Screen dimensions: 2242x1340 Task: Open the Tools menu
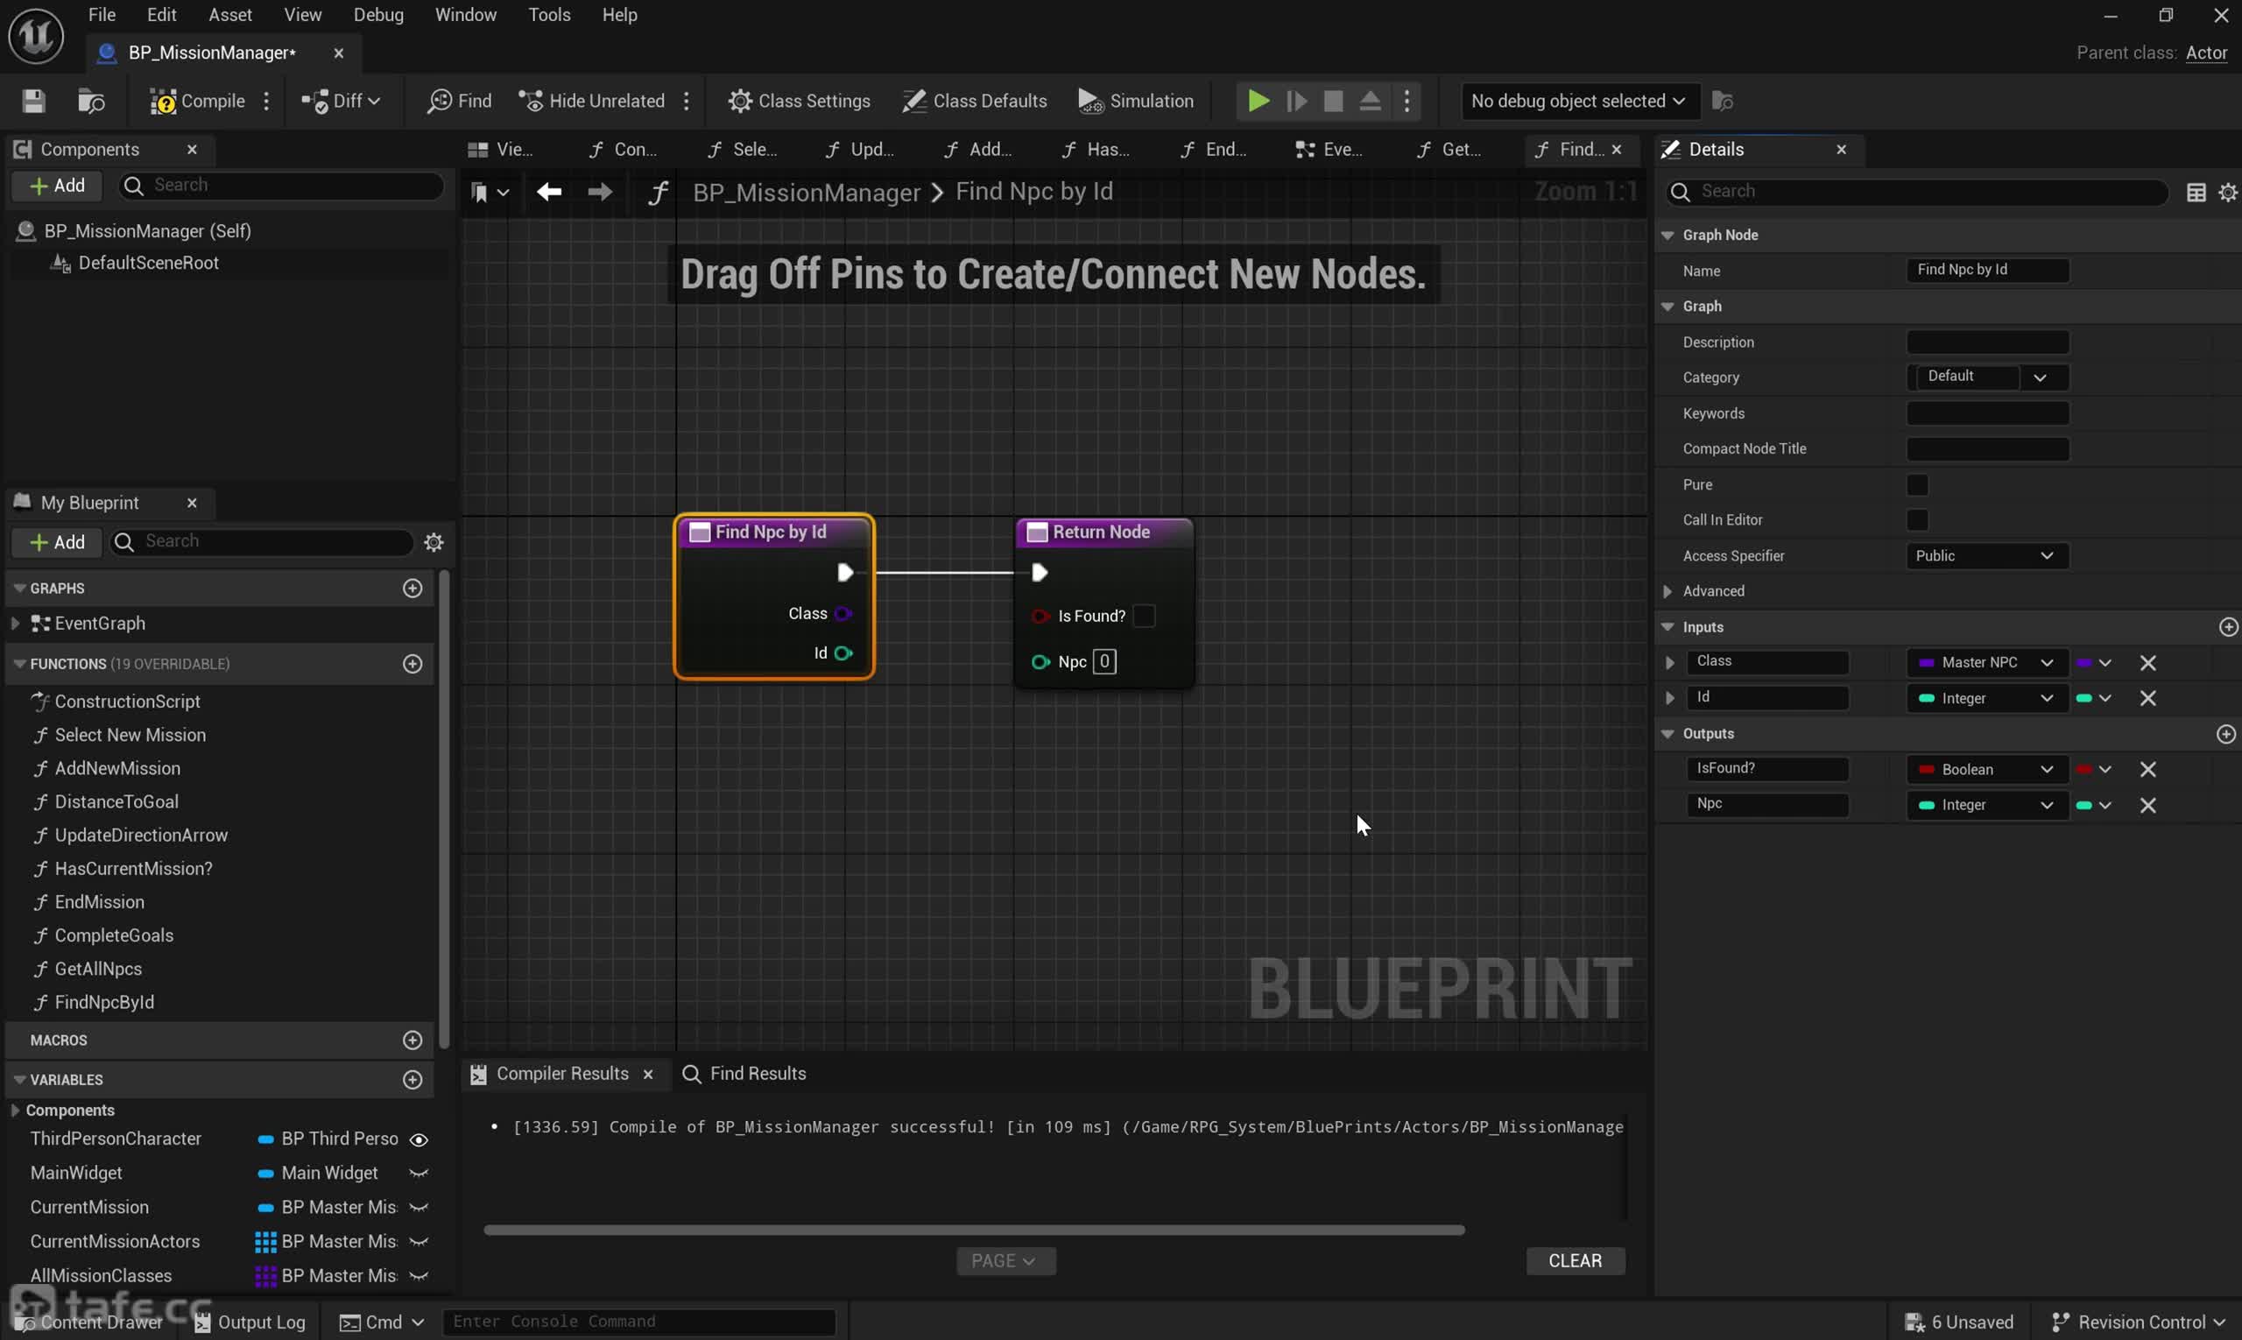[x=549, y=14]
